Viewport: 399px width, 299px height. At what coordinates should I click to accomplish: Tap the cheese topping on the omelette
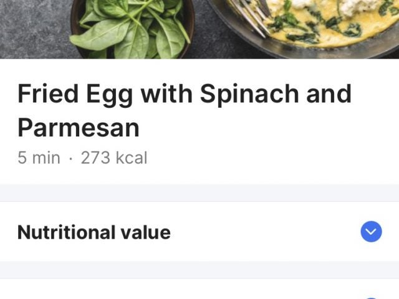pos(349,7)
